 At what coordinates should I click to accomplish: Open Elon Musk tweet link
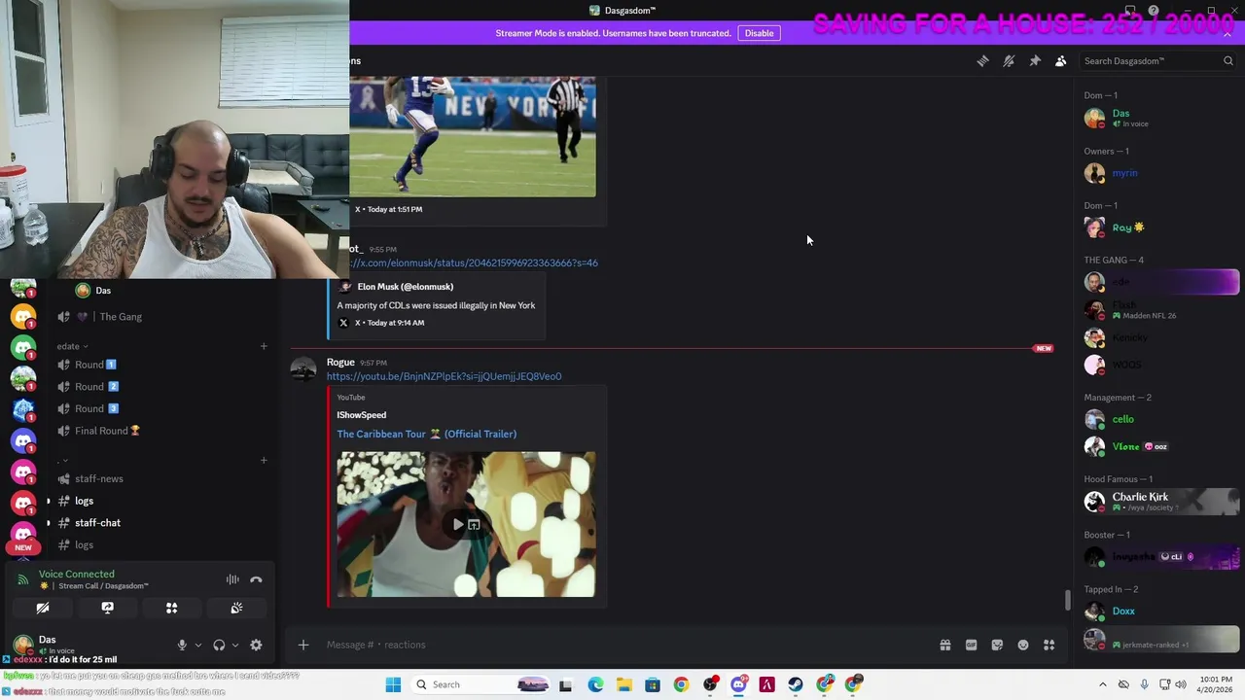pos(474,262)
